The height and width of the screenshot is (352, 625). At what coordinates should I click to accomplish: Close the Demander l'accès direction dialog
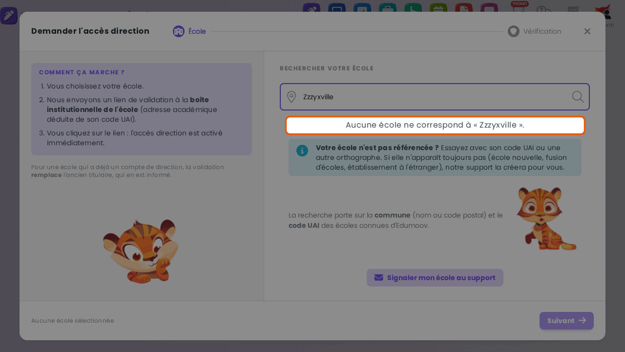[x=587, y=31]
